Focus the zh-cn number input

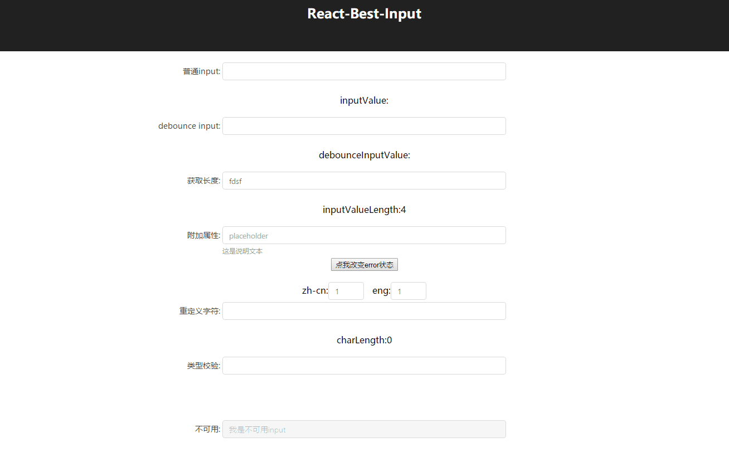346,291
